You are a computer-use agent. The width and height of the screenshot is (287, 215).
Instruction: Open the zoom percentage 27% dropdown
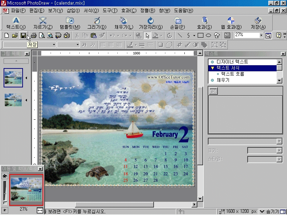click(x=261, y=35)
